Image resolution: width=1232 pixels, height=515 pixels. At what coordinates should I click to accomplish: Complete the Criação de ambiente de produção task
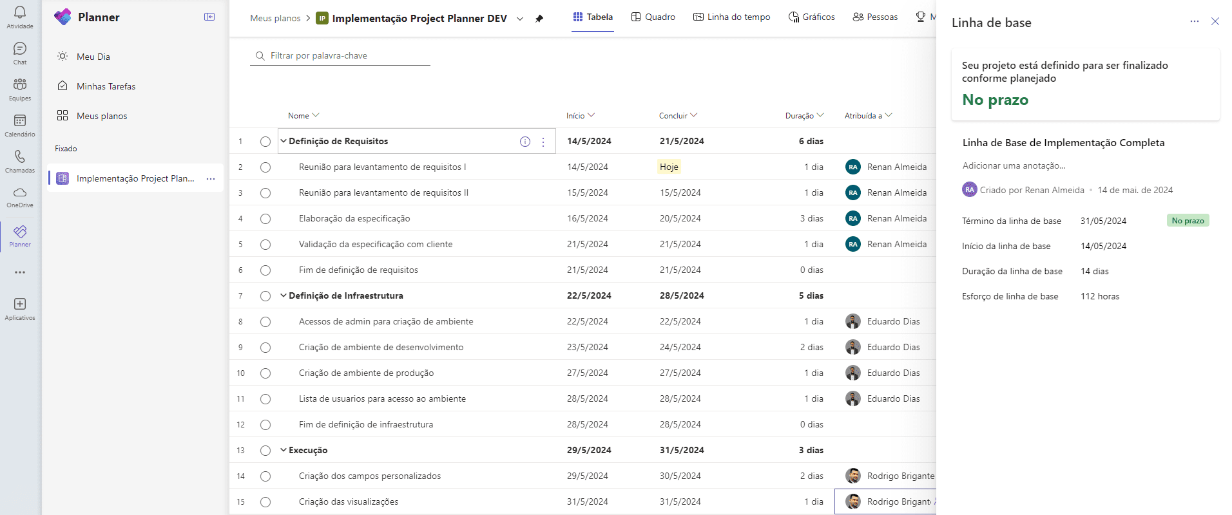(265, 373)
